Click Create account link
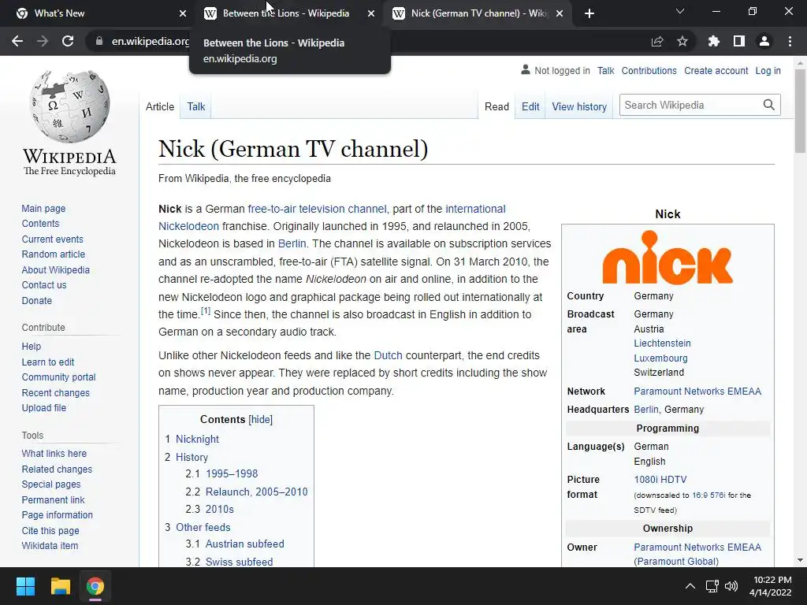This screenshot has height=605, width=807. pyautogui.click(x=716, y=70)
